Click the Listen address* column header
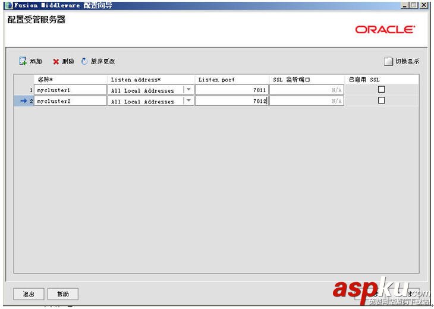 [x=151, y=80]
